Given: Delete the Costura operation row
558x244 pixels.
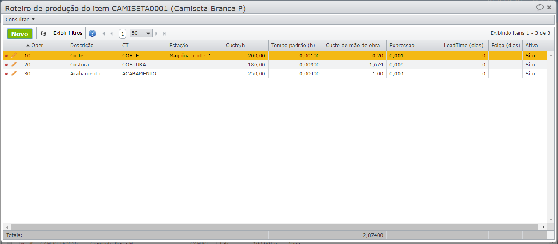Looking at the screenshot, I should coord(6,65).
